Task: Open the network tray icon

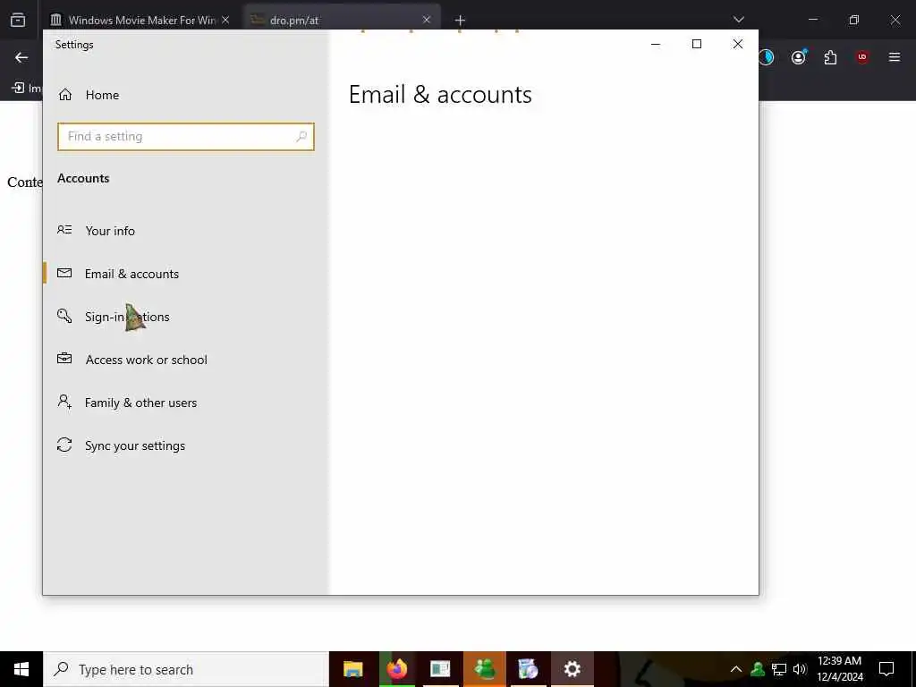Action: coord(779,669)
